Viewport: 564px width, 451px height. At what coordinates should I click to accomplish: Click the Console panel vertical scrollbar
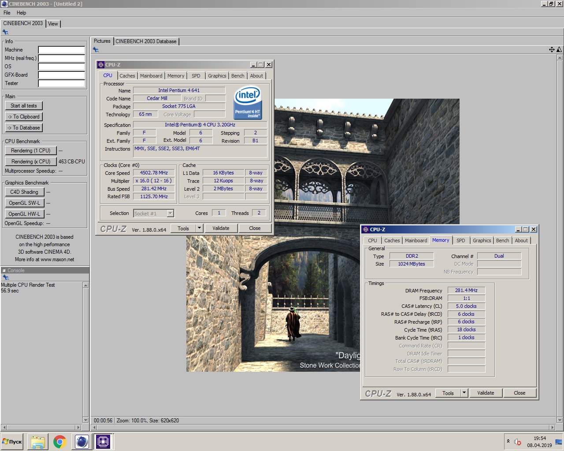pyautogui.click(x=86, y=353)
